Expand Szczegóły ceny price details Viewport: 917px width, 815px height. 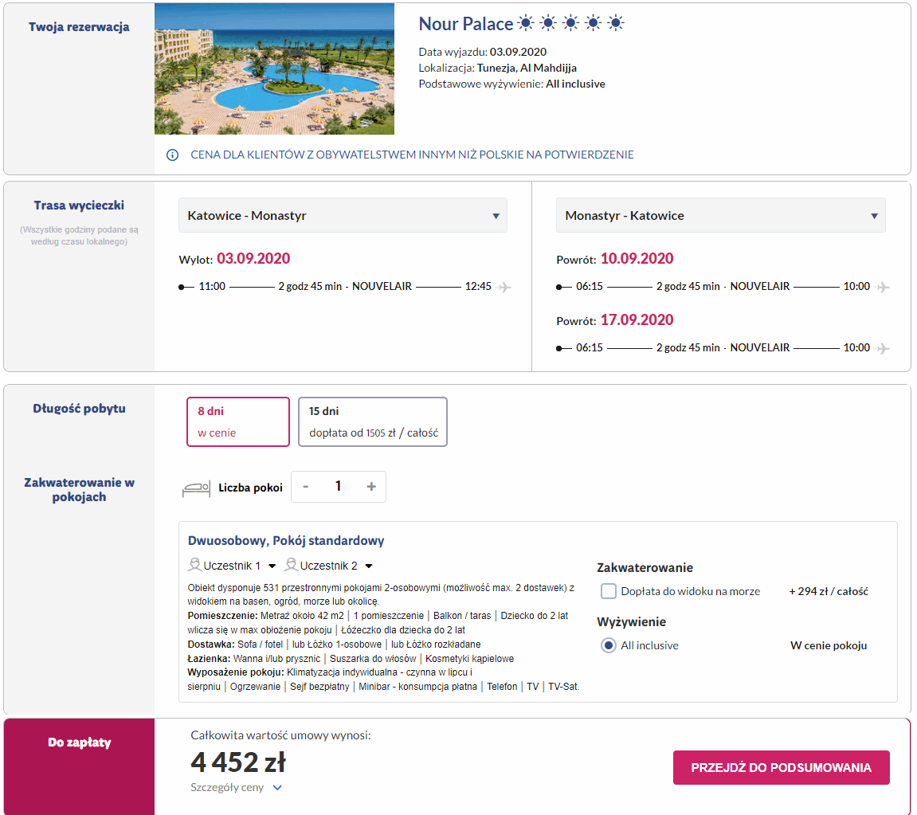236,788
